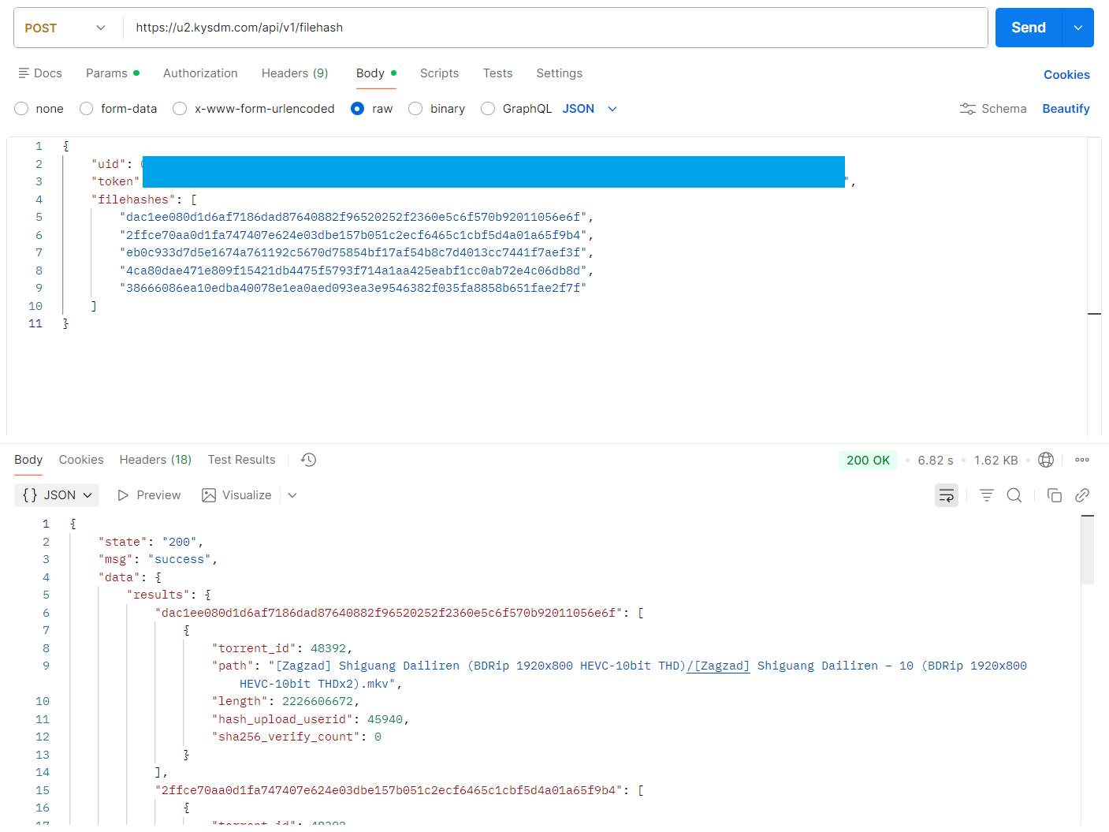Click the network globe icon
This screenshot has height=832, width=1109.
1046,460
